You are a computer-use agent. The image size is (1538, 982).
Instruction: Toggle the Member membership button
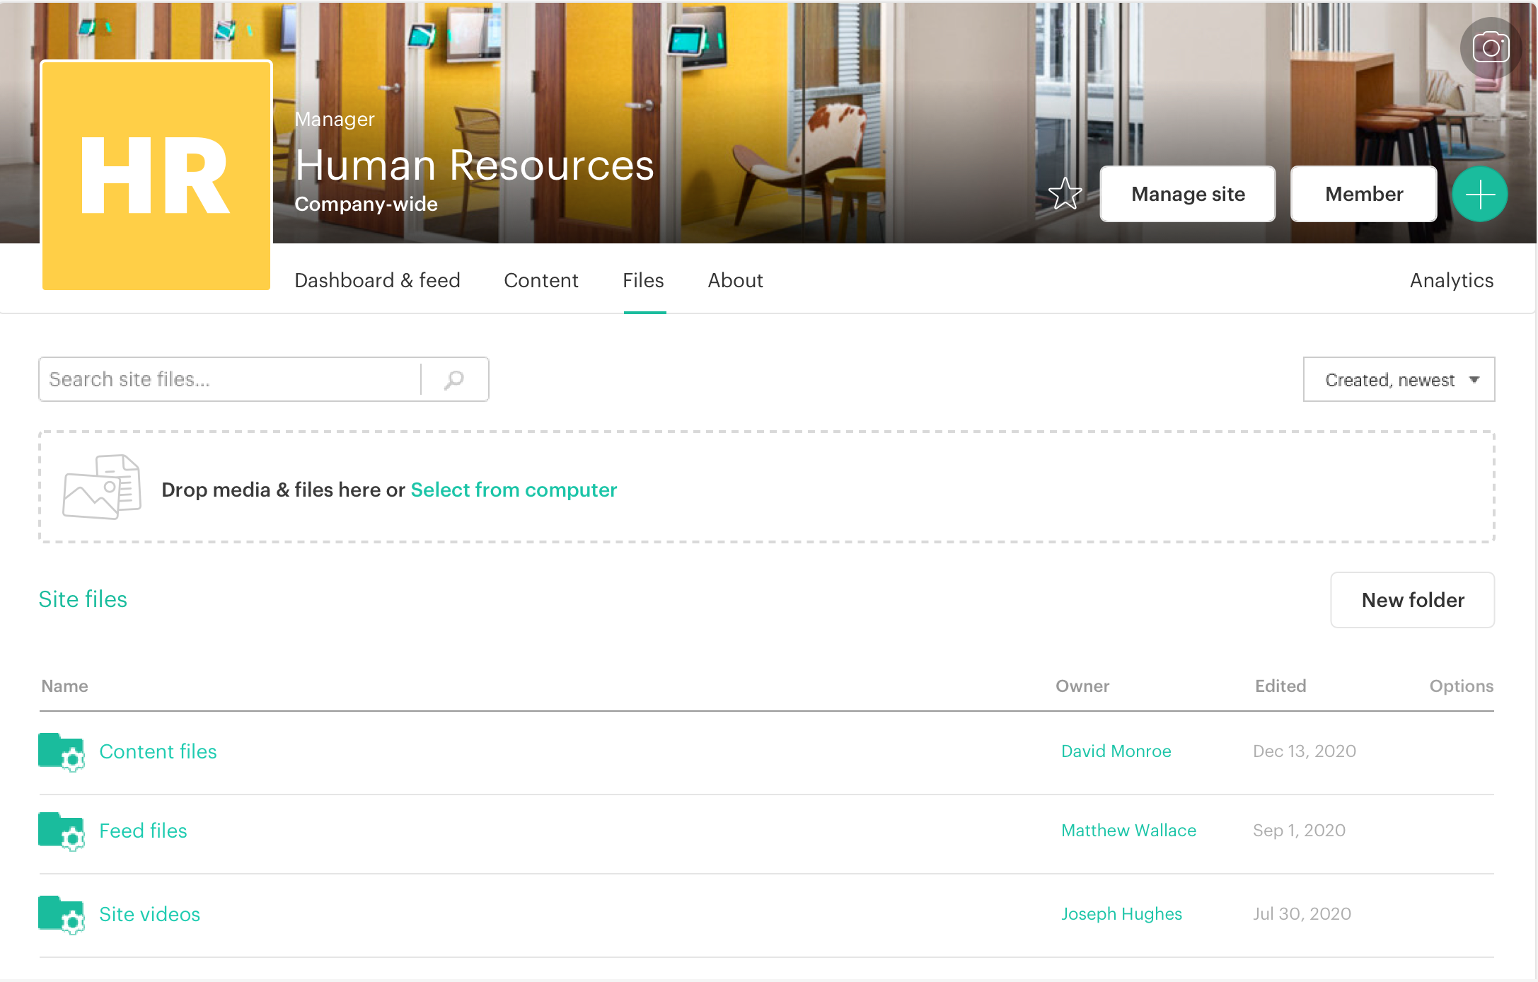(1363, 194)
